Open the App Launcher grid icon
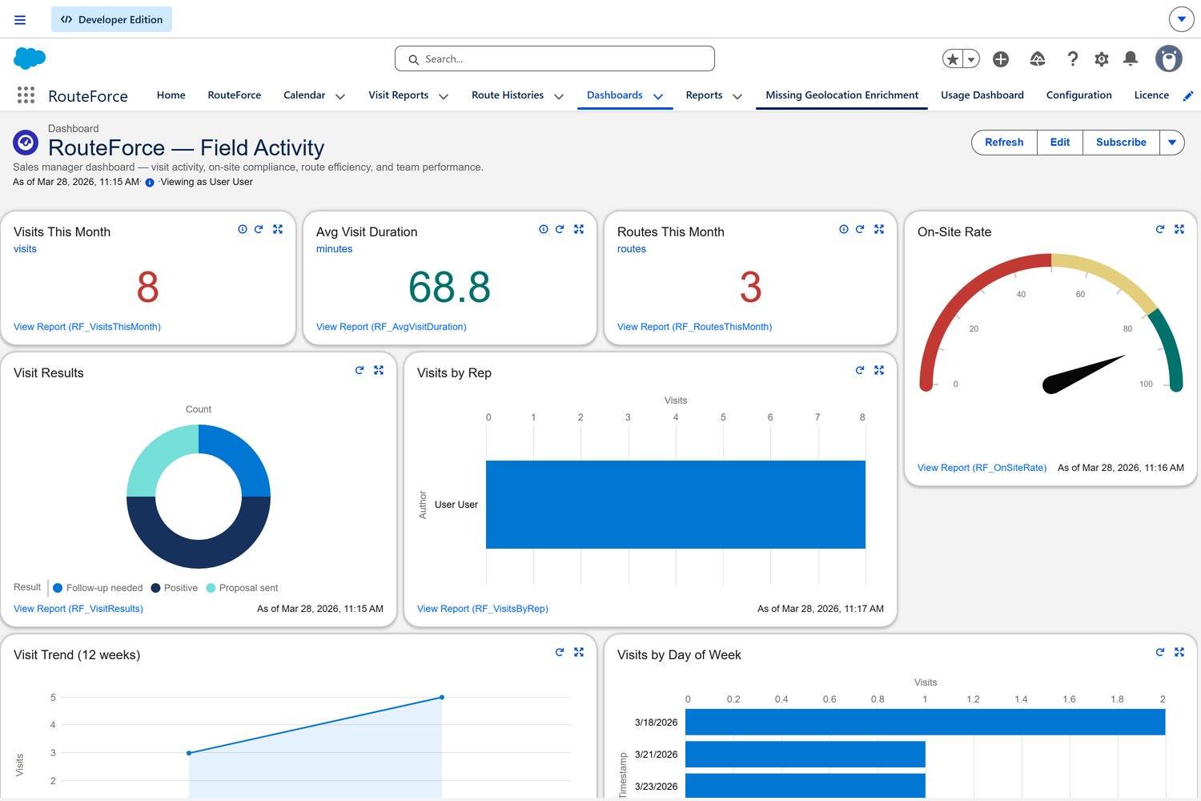 point(26,95)
